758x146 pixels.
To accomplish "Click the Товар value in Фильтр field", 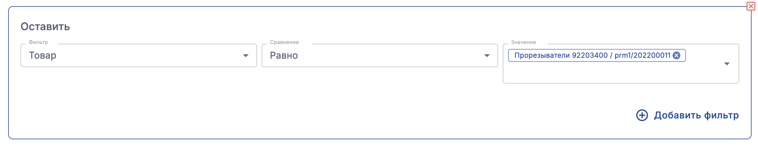I will pos(43,55).
